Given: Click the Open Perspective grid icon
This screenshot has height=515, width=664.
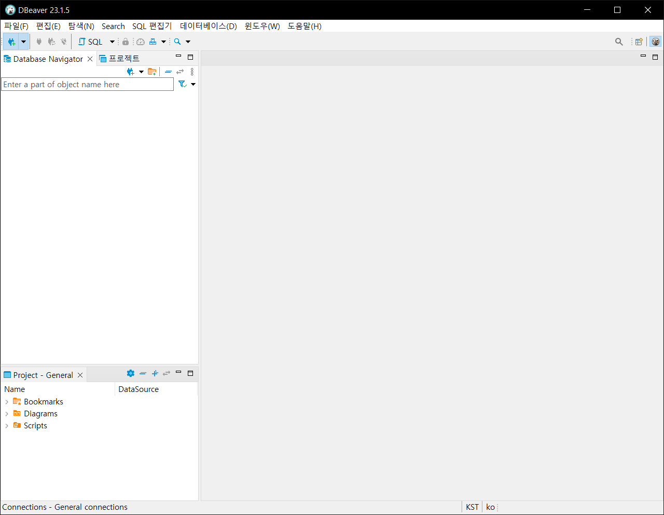Looking at the screenshot, I should [639, 42].
